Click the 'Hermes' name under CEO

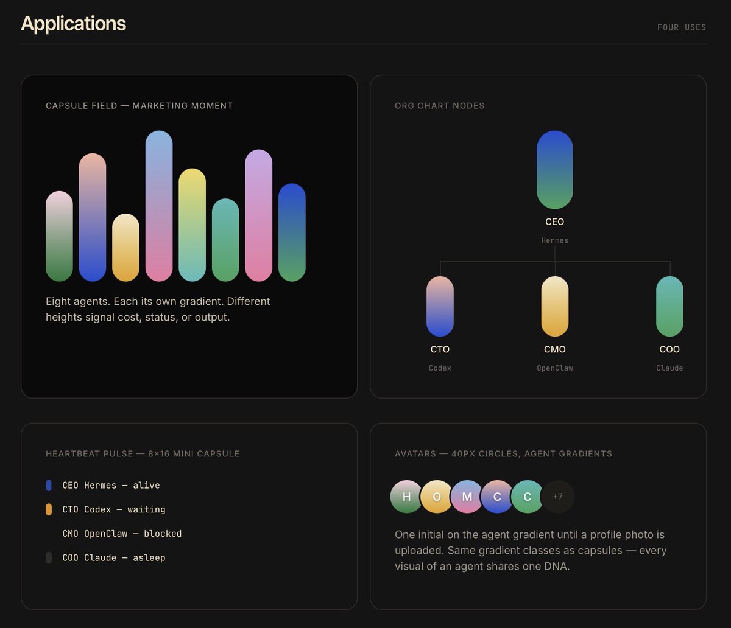tap(555, 240)
